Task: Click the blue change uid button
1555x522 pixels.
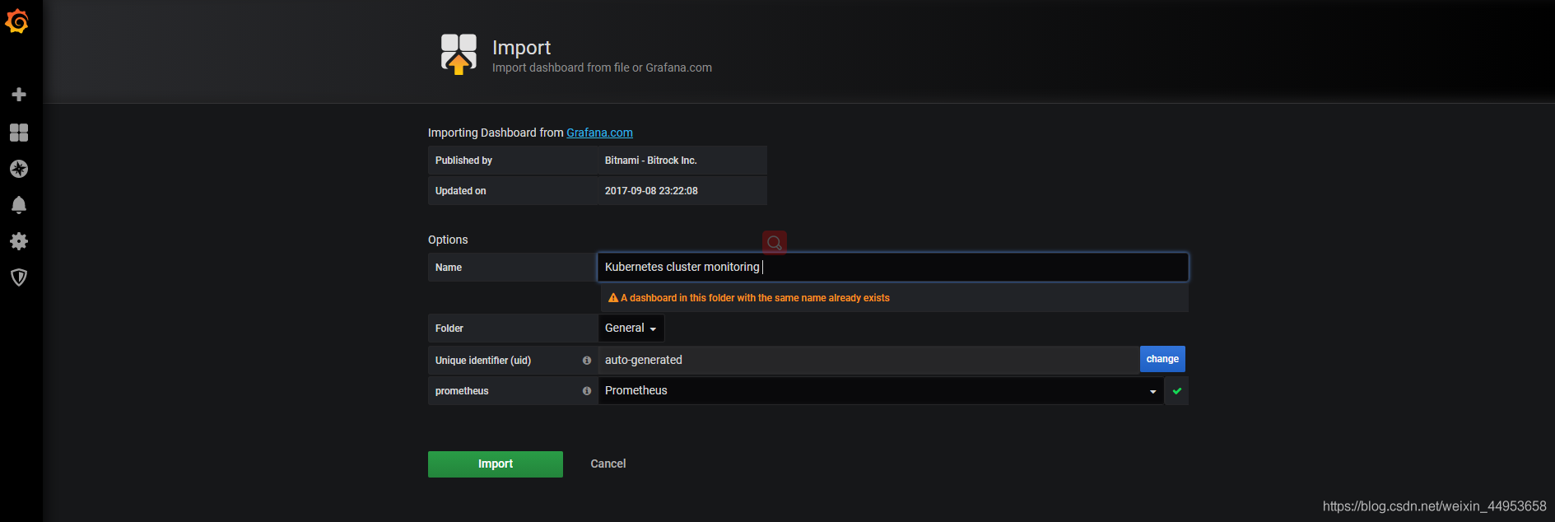Action: tap(1162, 359)
